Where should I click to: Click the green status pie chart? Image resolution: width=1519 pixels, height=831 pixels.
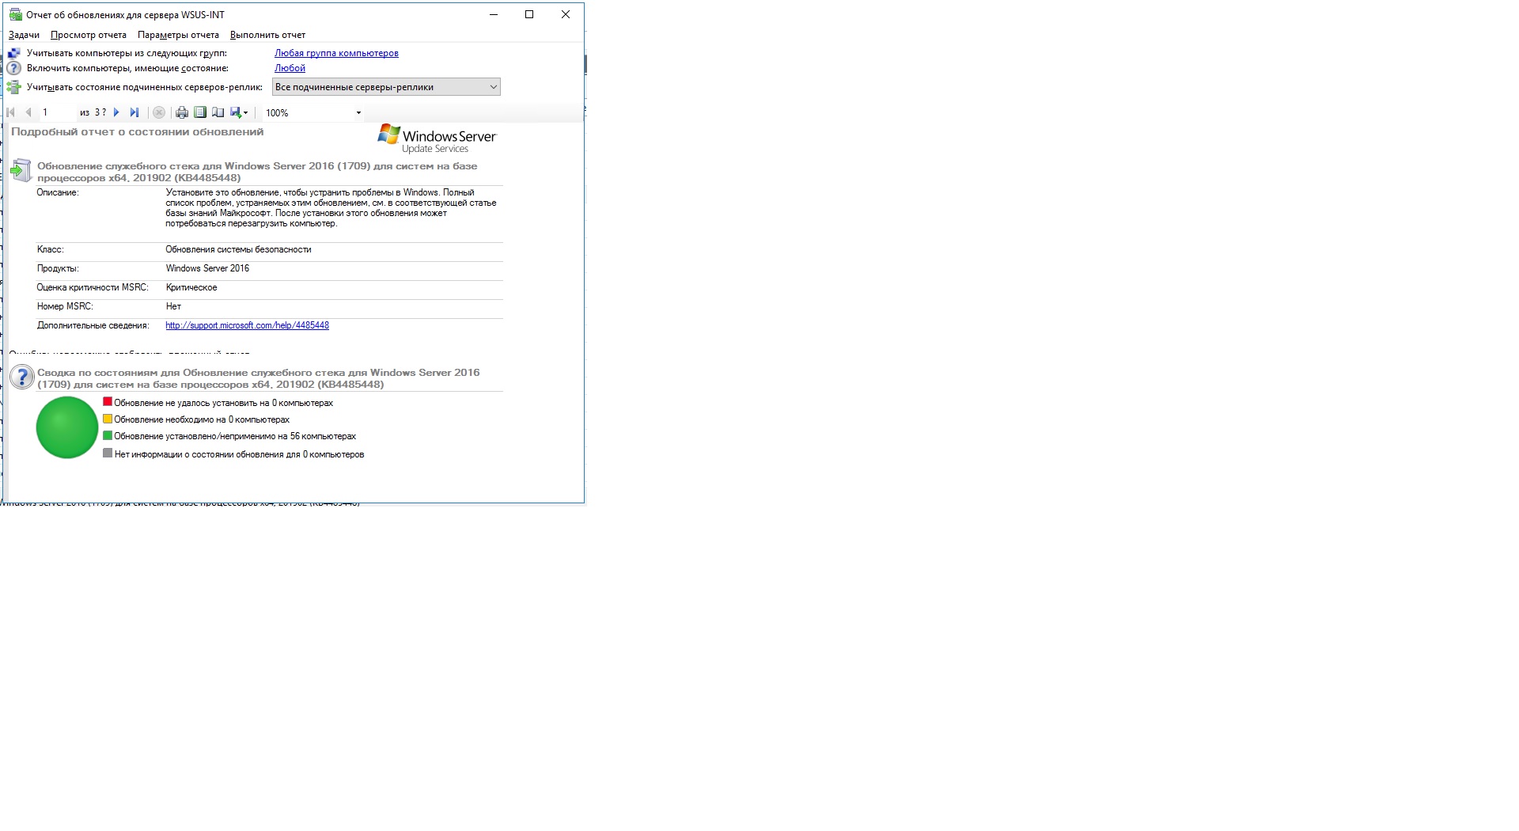pyautogui.click(x=67, y=427)
